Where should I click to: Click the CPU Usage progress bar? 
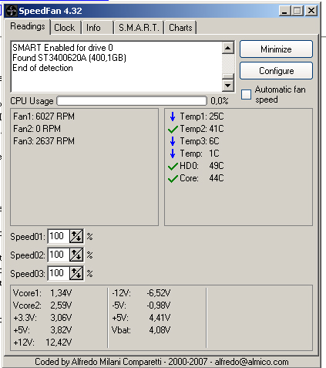click(132, 101)
